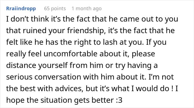
Task: Open the 1 month ago timestamp permalink
Action: [x=86, y=9]
